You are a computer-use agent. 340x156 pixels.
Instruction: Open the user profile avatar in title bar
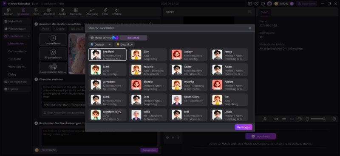click(269, 4)
